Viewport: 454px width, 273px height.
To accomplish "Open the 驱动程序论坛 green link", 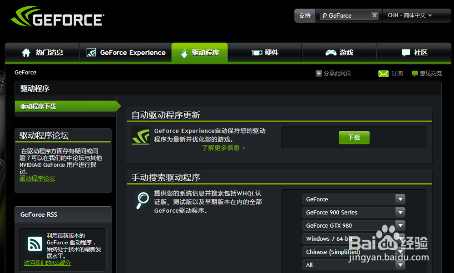I will [x=37, y=179].
